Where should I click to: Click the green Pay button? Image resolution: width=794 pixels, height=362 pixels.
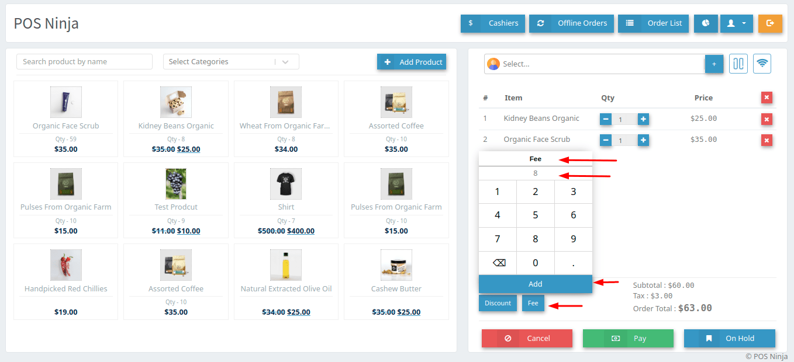tap(628, 338)
